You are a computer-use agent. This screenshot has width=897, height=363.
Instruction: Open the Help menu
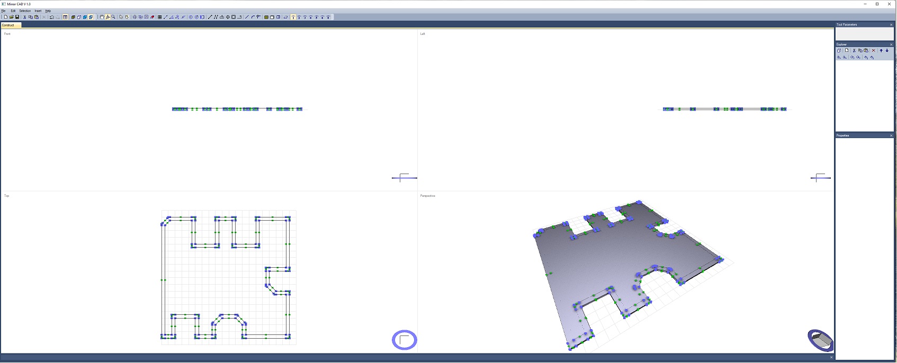48,11
